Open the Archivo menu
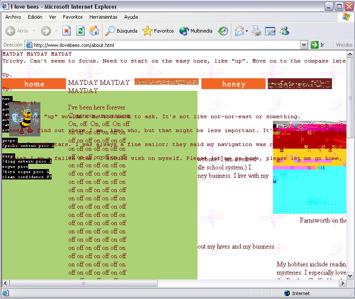Screen dimensions: 355x299 (13, 17)
